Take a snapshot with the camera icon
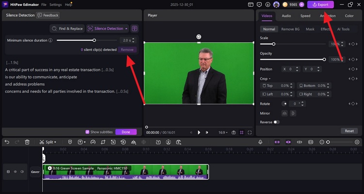This screenshot has width=364, height=194. 234,132
